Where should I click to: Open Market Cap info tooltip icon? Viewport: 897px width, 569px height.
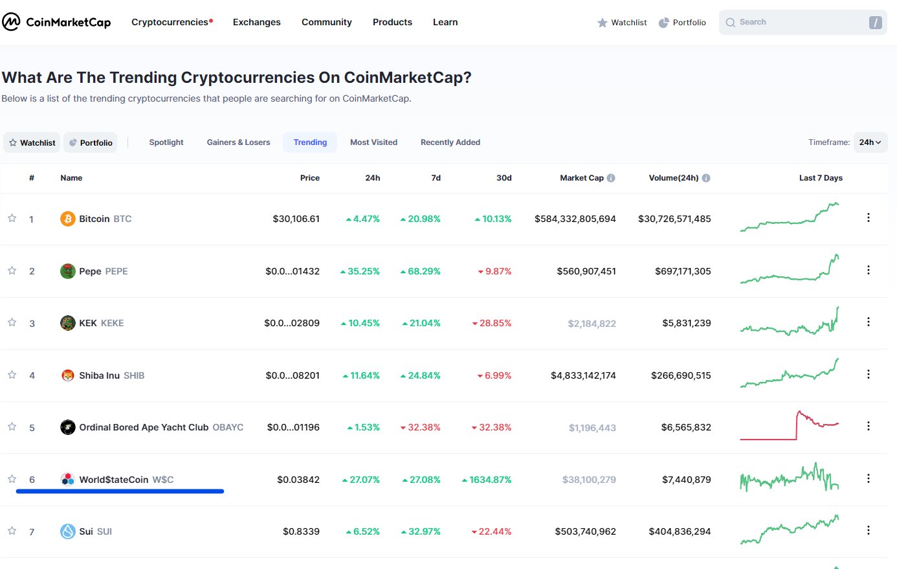(611, 178)
